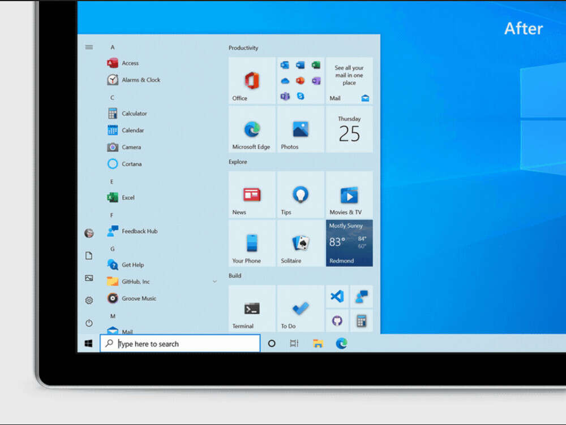Open the To Do tile
Image resolution: width=566 pixels, height=425 pixels.
(300, 308)
